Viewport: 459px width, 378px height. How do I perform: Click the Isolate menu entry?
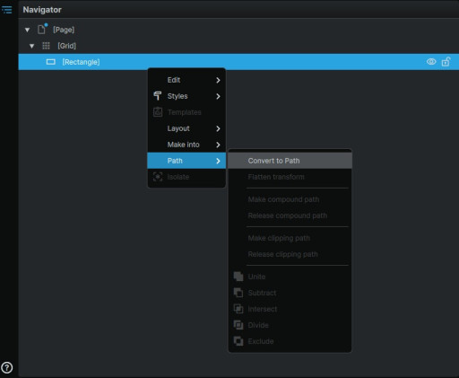point(186,177)
